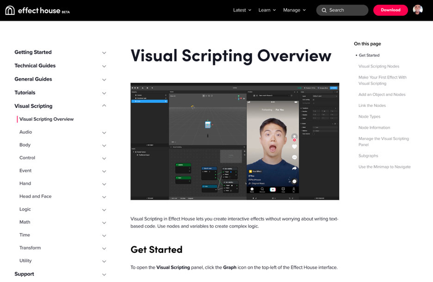Expand the Control subsection chevron
Screen dimensions: 433x282
click(x=104, y=159)
